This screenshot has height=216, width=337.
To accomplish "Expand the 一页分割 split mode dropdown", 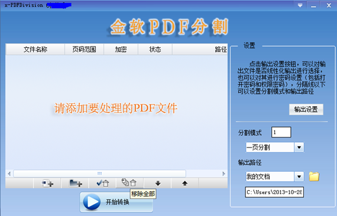I will point(299,148).
